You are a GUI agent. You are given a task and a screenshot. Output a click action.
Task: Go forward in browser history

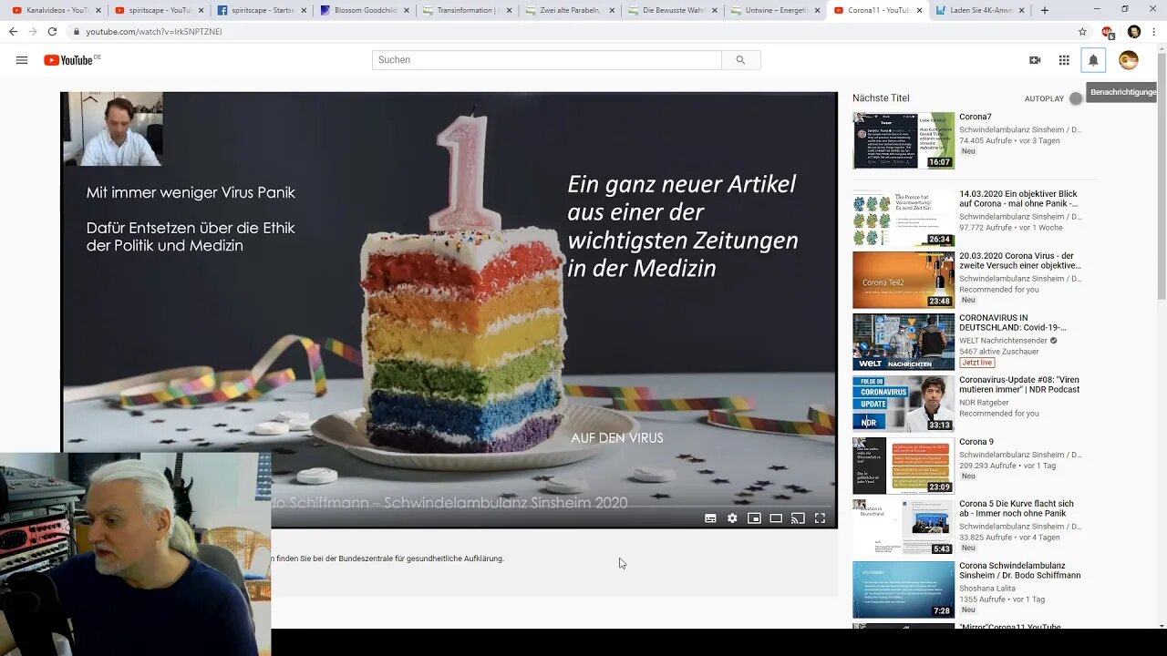pos(32,31)
